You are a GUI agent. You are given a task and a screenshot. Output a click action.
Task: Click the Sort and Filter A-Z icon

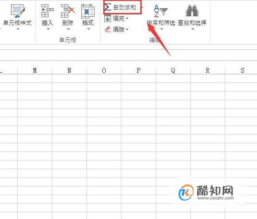point(160,11)
